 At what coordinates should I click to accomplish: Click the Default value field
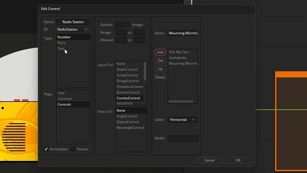(x=120, y=25)
